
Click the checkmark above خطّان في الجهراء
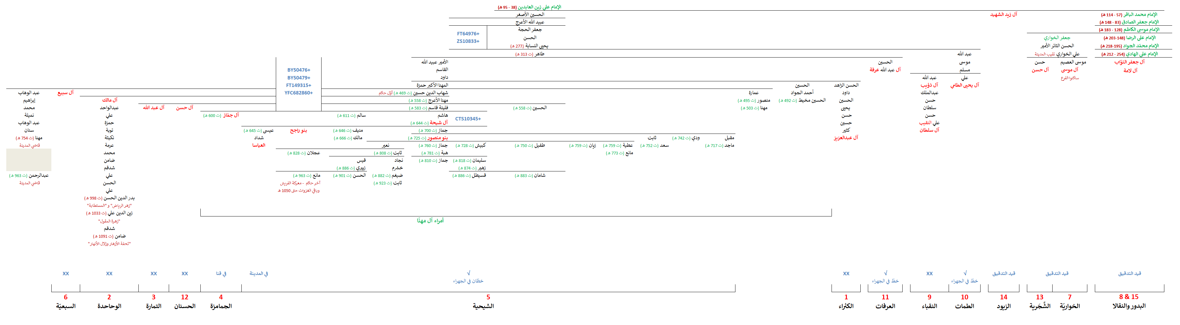click(468, 273)
